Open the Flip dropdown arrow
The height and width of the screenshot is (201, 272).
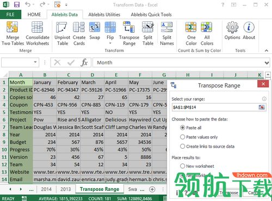pos(110,43)
